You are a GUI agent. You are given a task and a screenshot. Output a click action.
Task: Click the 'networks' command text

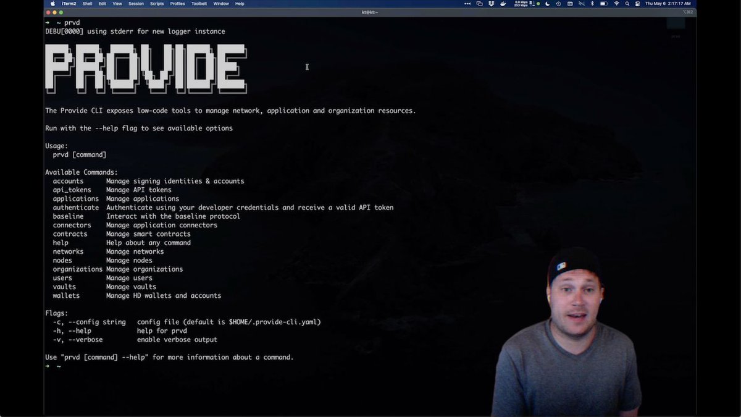[68, 251]
